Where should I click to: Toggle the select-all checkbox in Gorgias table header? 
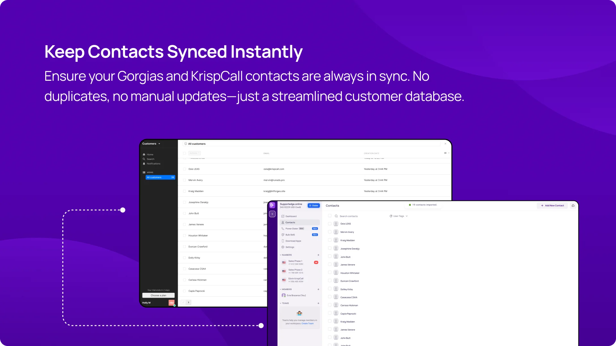pyautogui.click(x=184, y=153)
